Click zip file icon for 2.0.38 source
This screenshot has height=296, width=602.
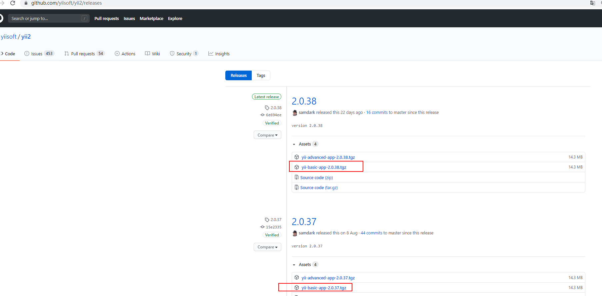click(297, 177)
